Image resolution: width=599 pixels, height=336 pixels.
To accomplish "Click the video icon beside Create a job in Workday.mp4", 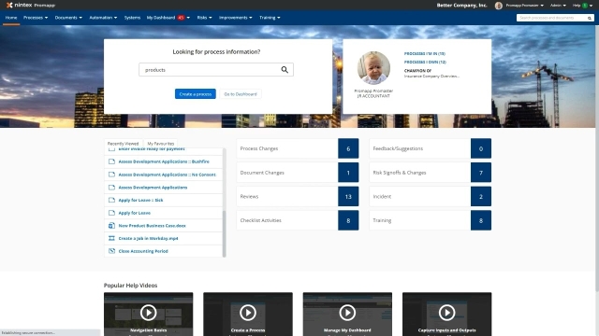I will [111, 238].
